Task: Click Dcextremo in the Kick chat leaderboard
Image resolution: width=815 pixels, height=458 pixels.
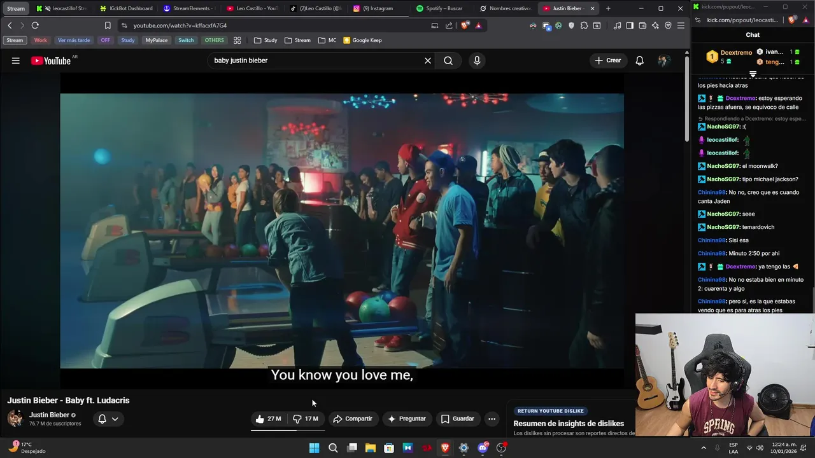Action: [x=736, y=53]
